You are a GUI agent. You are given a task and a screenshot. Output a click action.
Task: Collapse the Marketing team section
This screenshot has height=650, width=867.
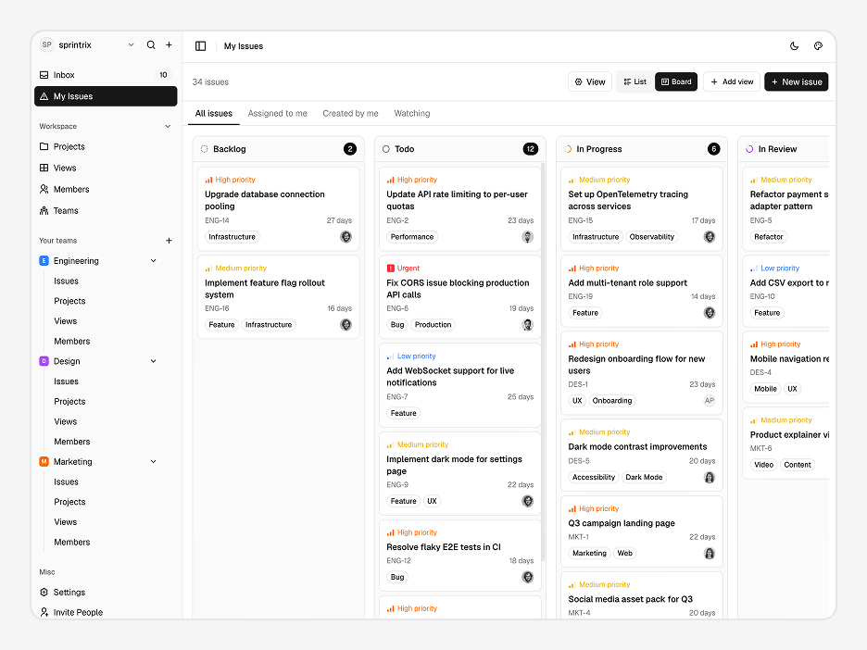pyautogui.click(x=153, y=461)
